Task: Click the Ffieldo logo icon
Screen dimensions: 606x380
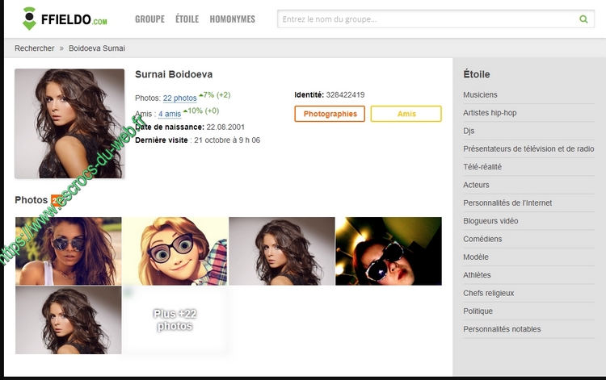Action: (x=29, y=19)
